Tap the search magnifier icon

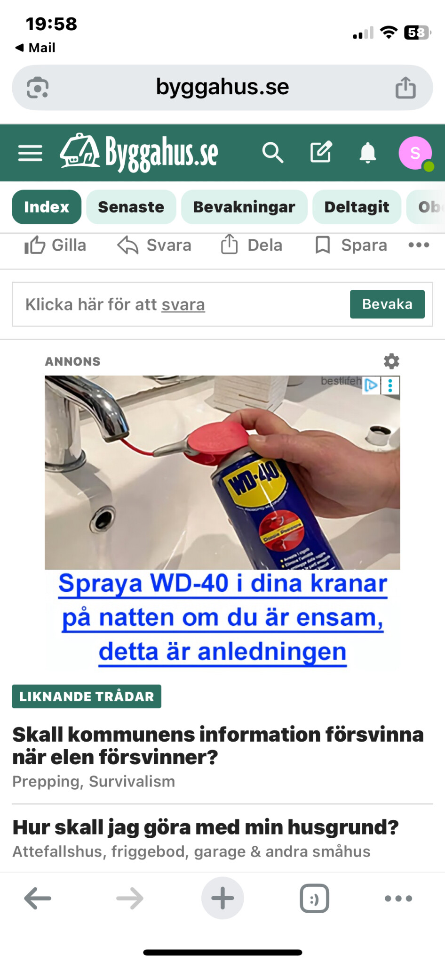pyautogui.click(x=273, y=153)
